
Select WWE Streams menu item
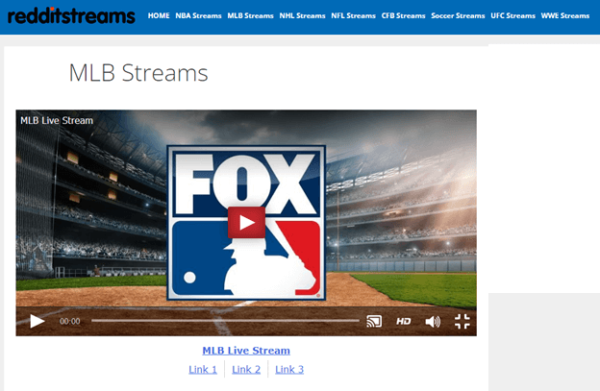click(x=565, y=15)
